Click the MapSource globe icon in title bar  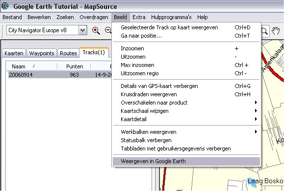pos(5,6)
